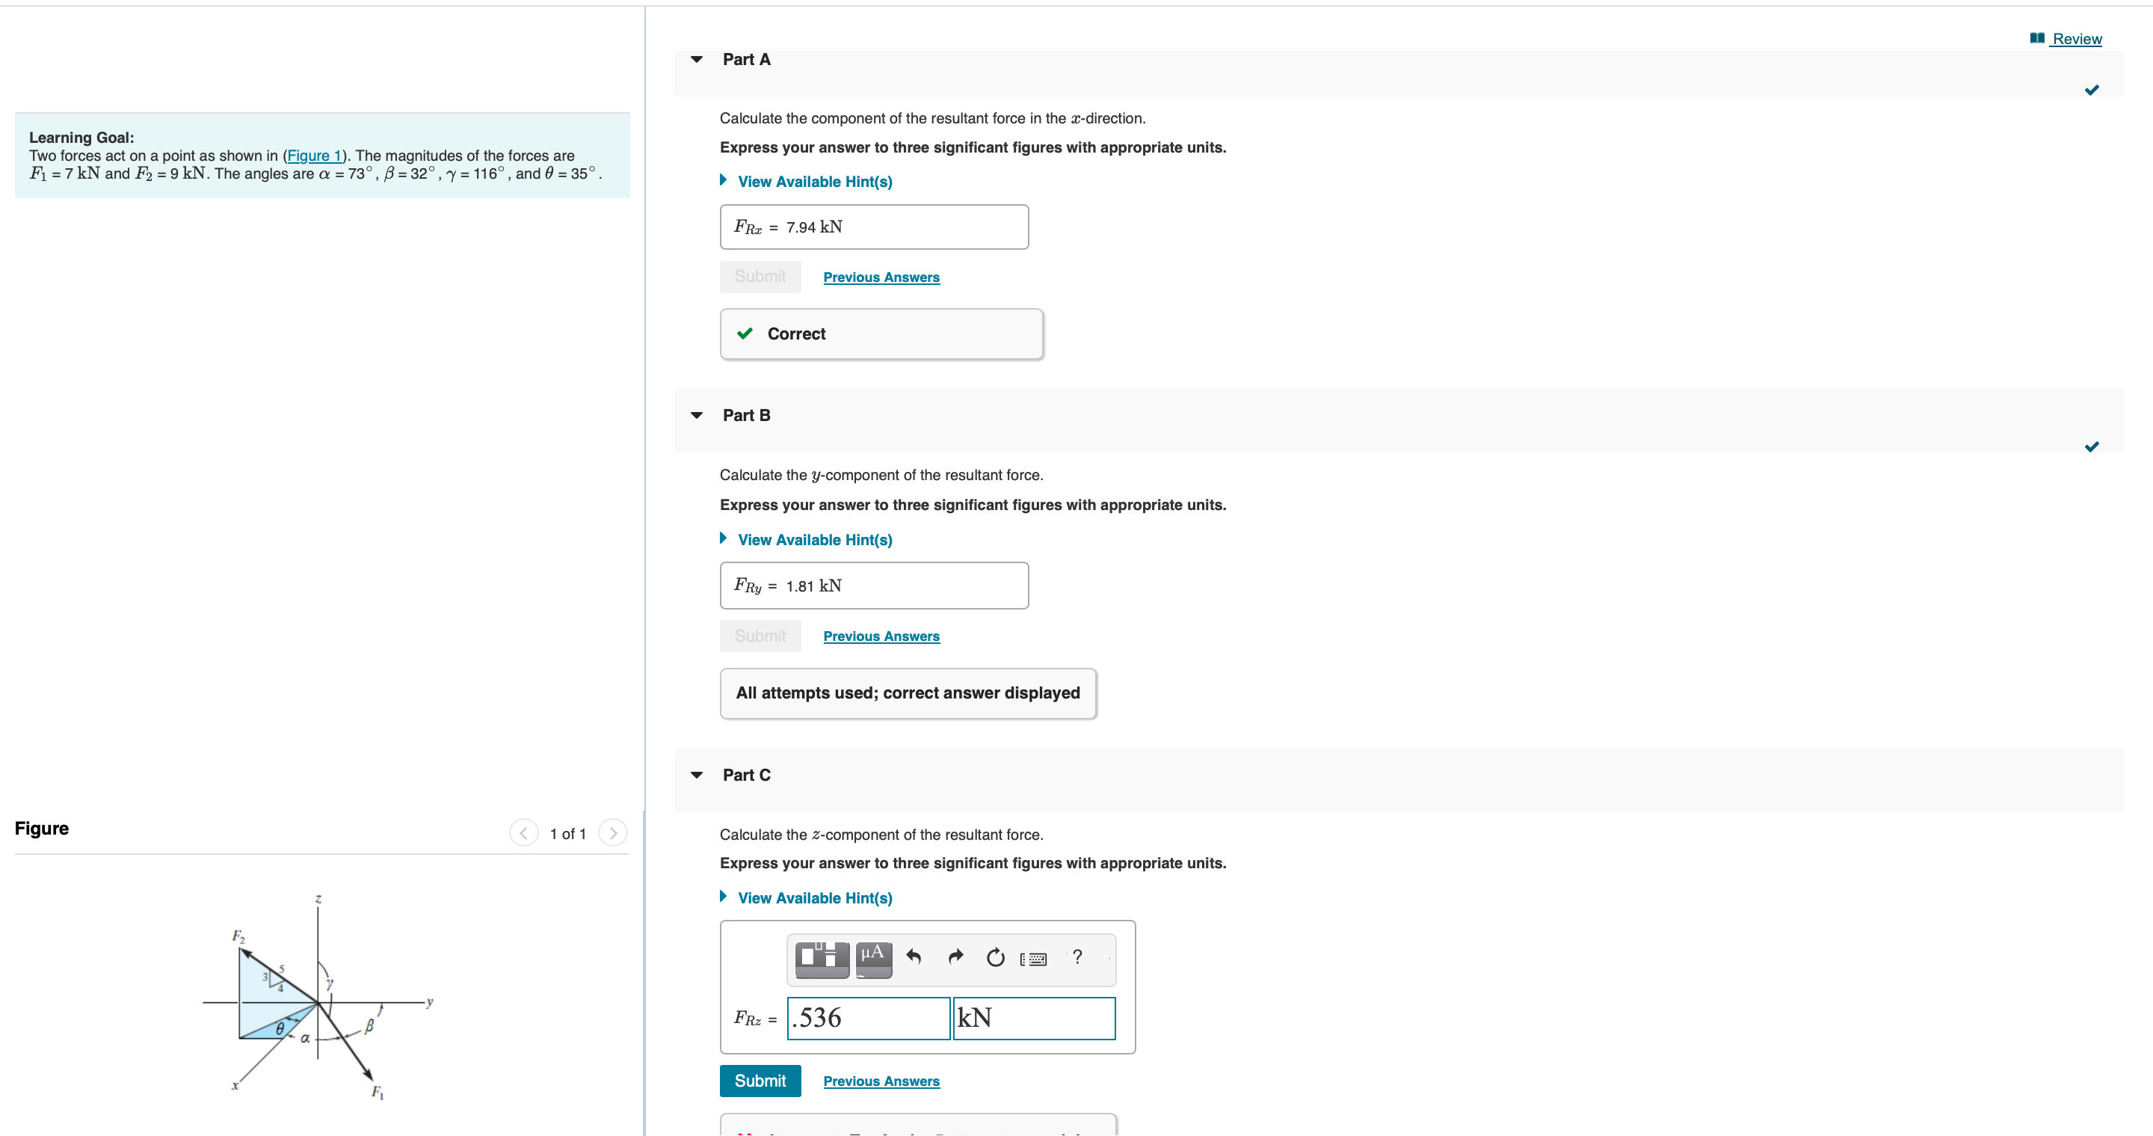Expand View Available Hint(s) under Part B
This screenshot has width=2153, height=1136.
point(813,539)
